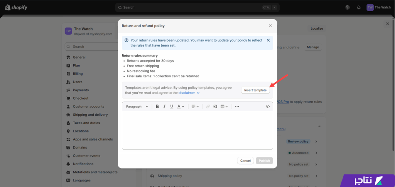The image size is (395, 187).
Task: Click the Shopify top search bar
Action: click(x=197, y=7)
